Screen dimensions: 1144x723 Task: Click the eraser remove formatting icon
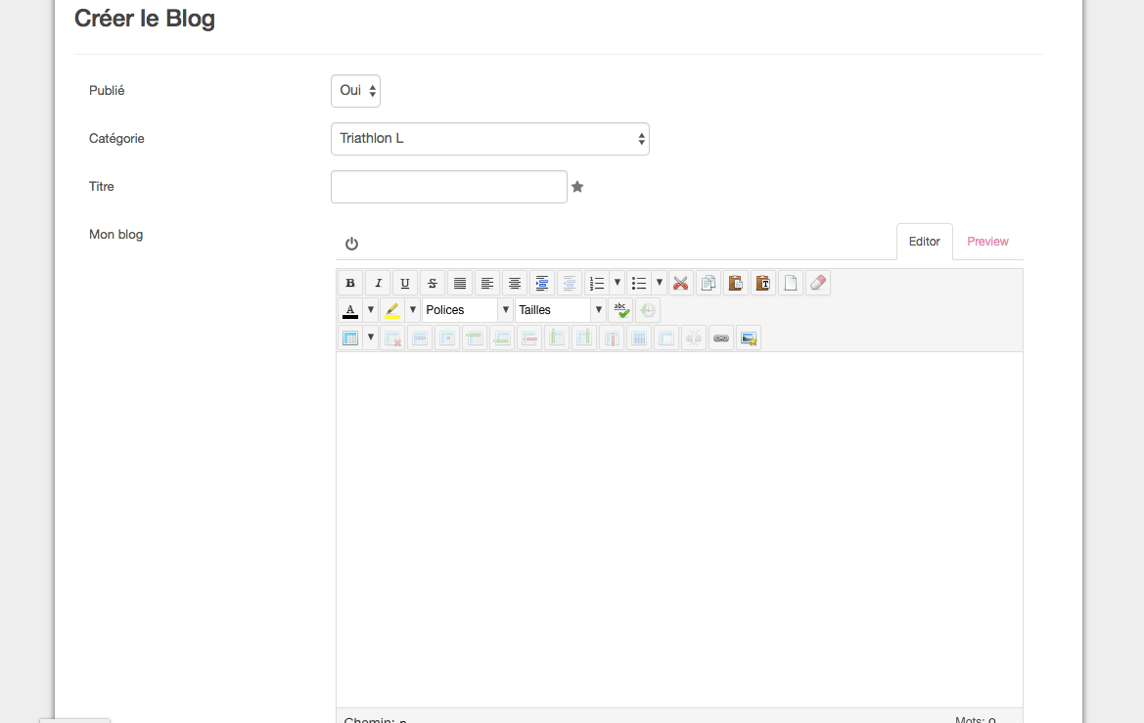[x=818, y=284]
